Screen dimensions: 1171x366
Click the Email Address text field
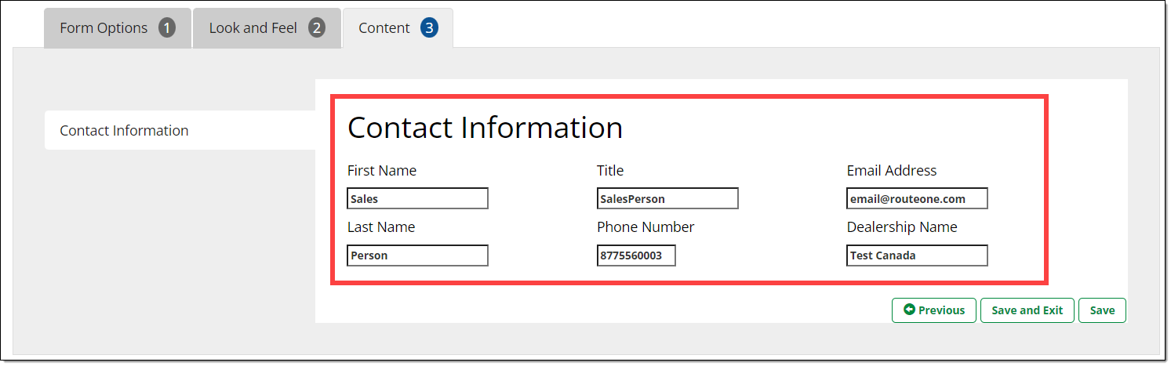click(916, 199)
